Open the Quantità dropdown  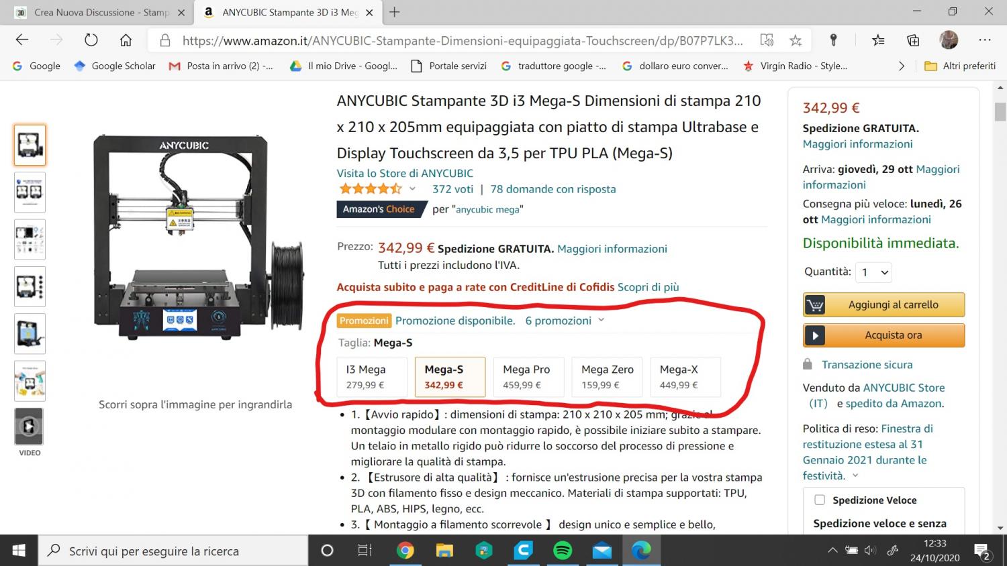pos(873,272)
